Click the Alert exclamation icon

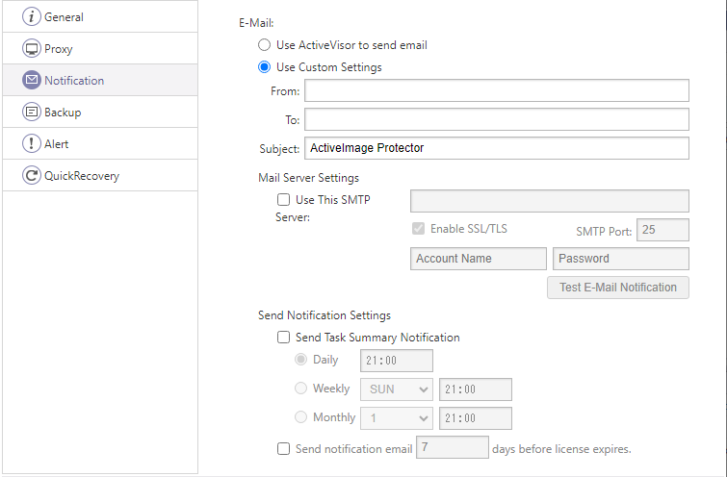point(32,143)
